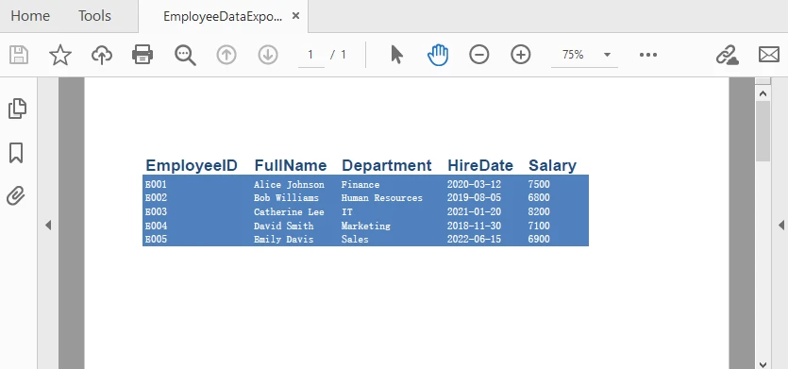788x369 pixels.
Task: Click the HireDate column header
Action: tap(480, 165)
